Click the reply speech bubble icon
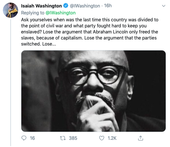Image resolution: width=170 pixels, height=147 pixels. pyautogui.click(x=24, y=138)
